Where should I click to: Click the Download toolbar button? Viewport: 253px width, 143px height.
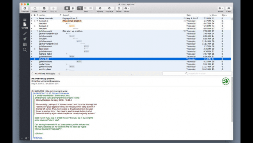point(25,8)
